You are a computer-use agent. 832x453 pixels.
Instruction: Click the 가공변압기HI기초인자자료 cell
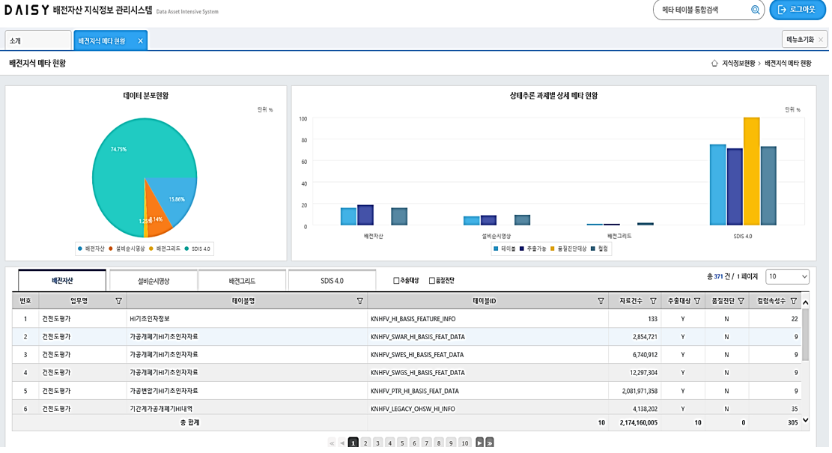point(246,391)
